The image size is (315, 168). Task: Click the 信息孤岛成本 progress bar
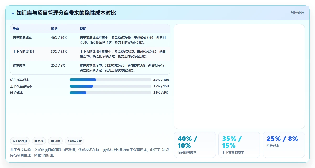click(110, 80)
